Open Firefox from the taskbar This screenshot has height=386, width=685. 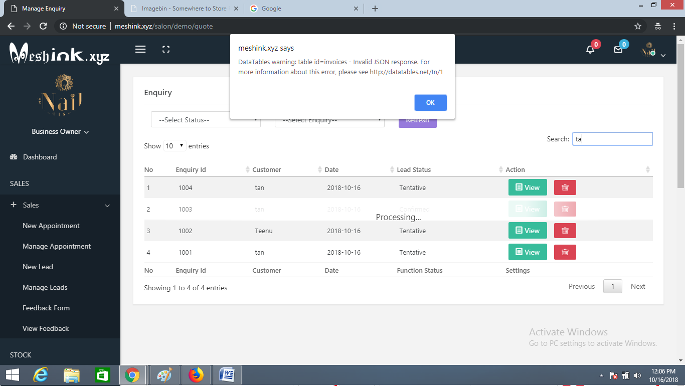[x=196, y=375]
